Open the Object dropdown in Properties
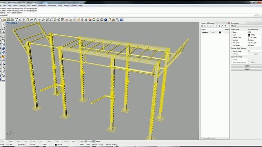This screenshot has width=262, height=147. (x=246, y=26)
